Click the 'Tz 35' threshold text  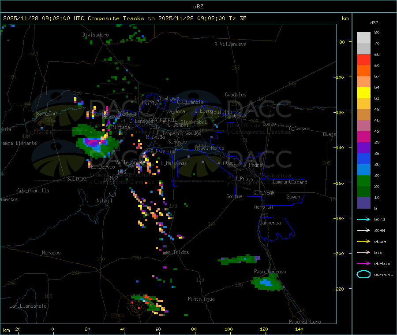237,18
